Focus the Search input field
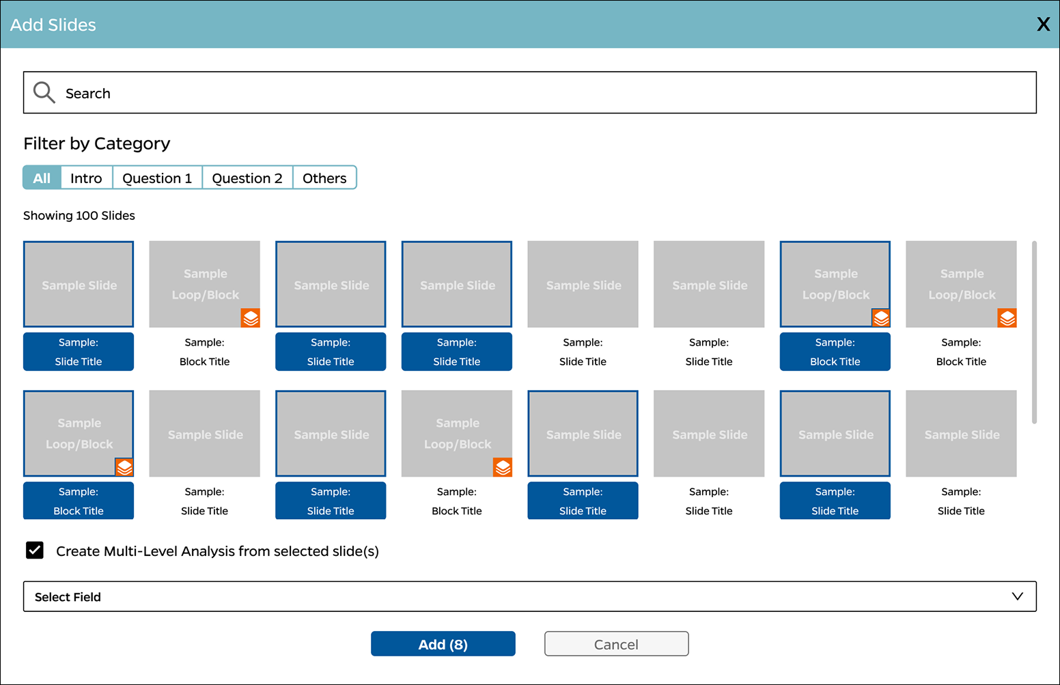Image resolution: width=1060 pixels, height=685 pixels. pos(530,92)
